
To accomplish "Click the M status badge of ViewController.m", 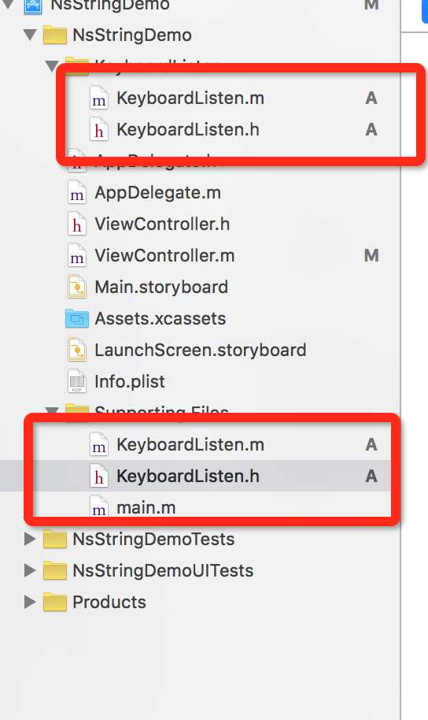I will tap(371, 256).
